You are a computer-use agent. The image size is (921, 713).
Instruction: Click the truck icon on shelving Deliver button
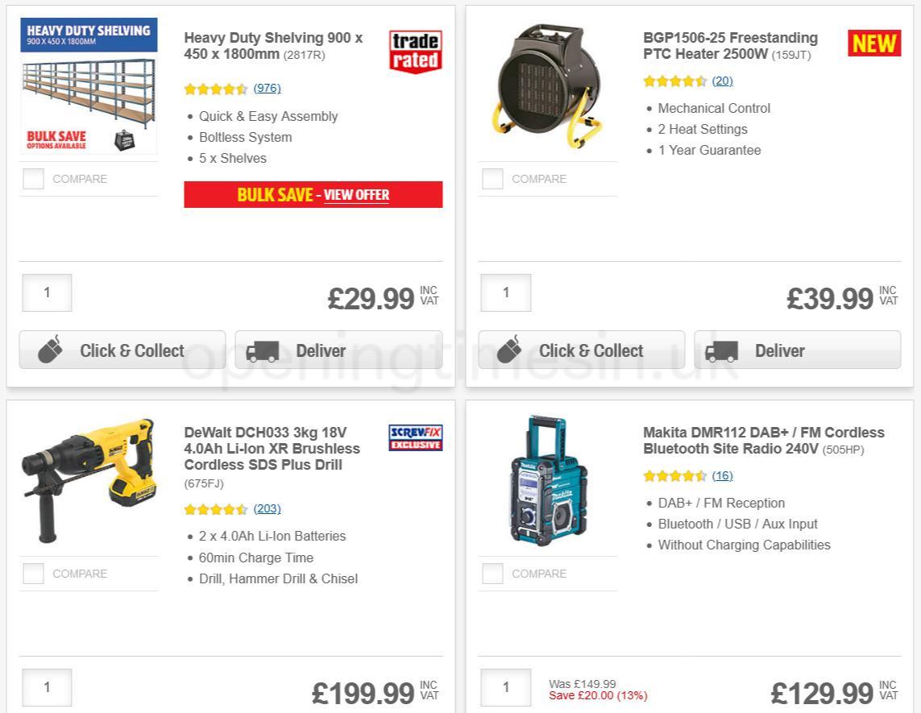tap(263, 351)
